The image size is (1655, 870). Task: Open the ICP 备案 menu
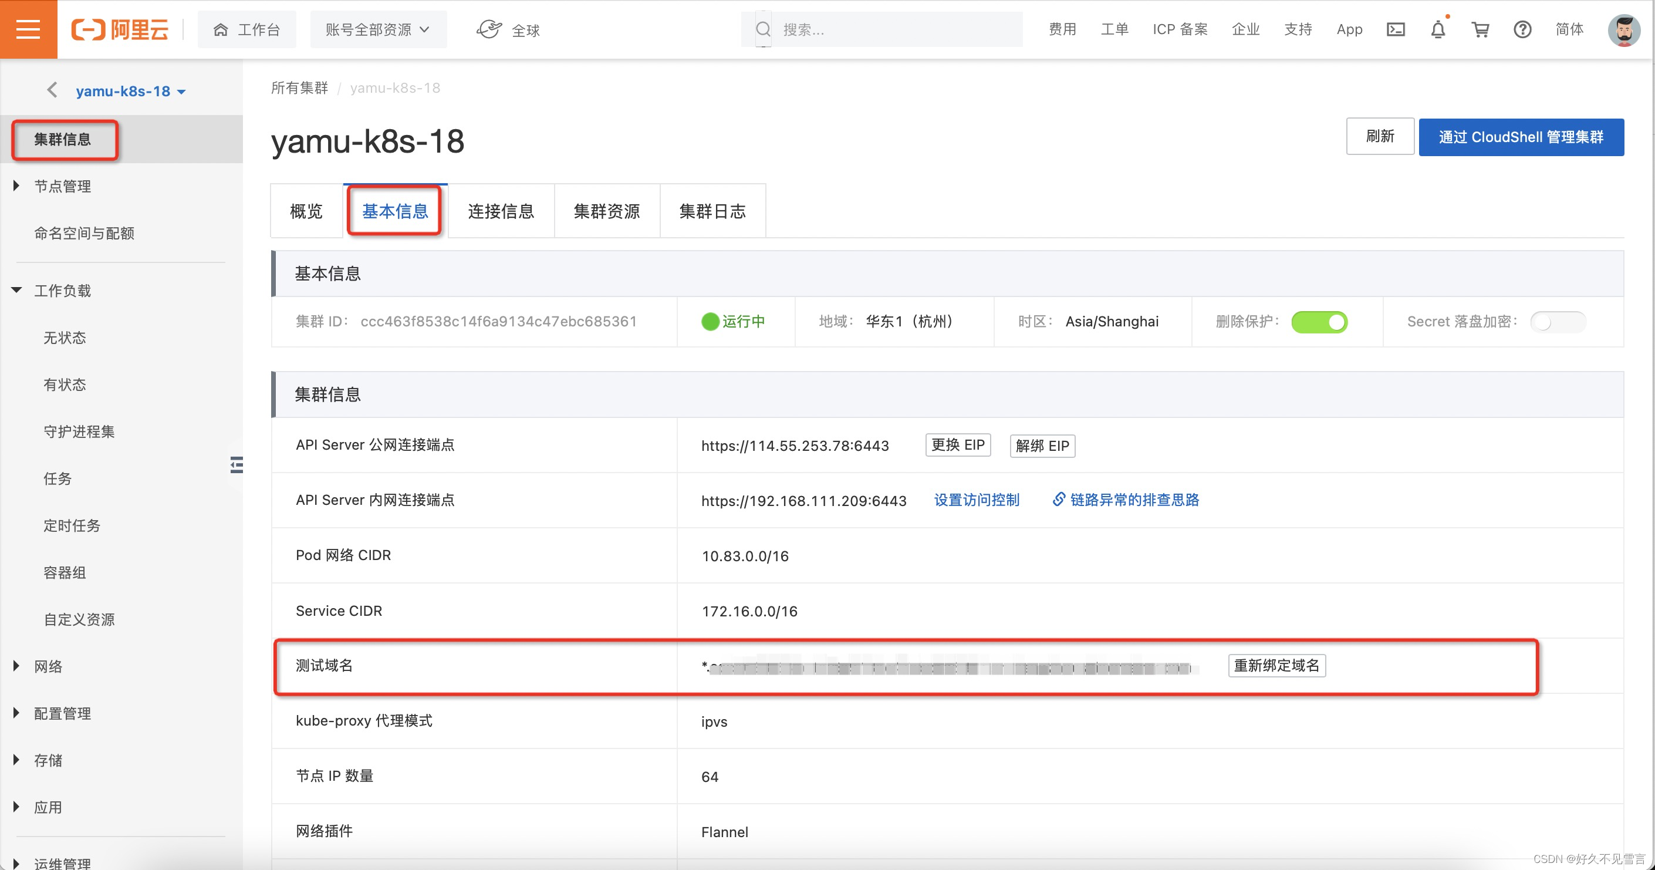click(x=1180, y=29)
